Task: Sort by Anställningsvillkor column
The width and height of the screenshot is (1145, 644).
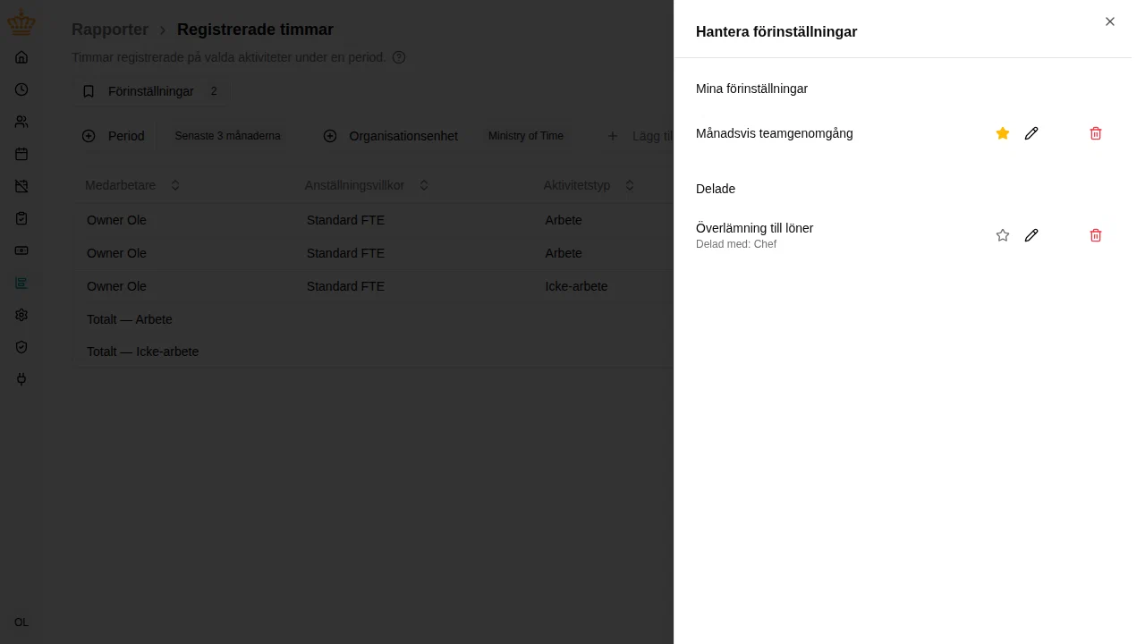Action: point(367,185)
